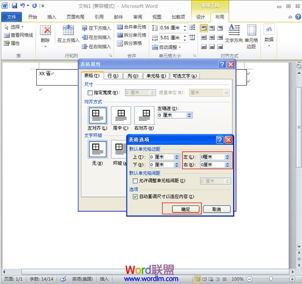Click Properties (属性) in Table group
This screenshot has height=284, width=302.
pos(12,43)
